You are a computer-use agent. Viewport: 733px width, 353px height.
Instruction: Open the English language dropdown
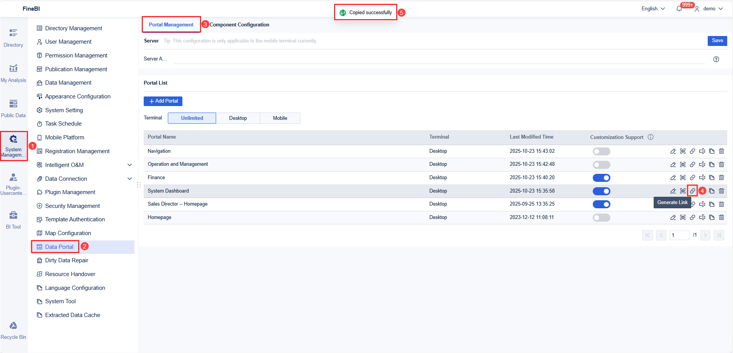[653, 8]
